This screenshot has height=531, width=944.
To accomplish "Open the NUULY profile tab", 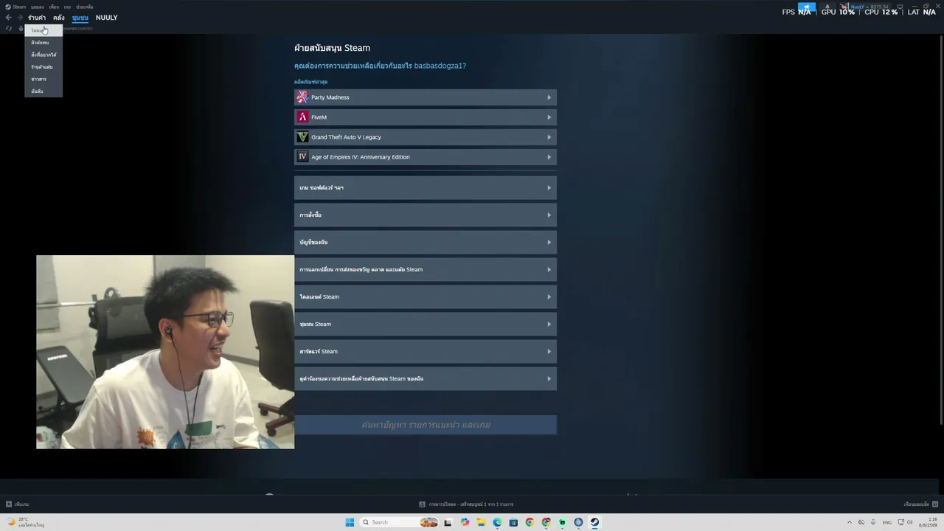I will [106, 18].
